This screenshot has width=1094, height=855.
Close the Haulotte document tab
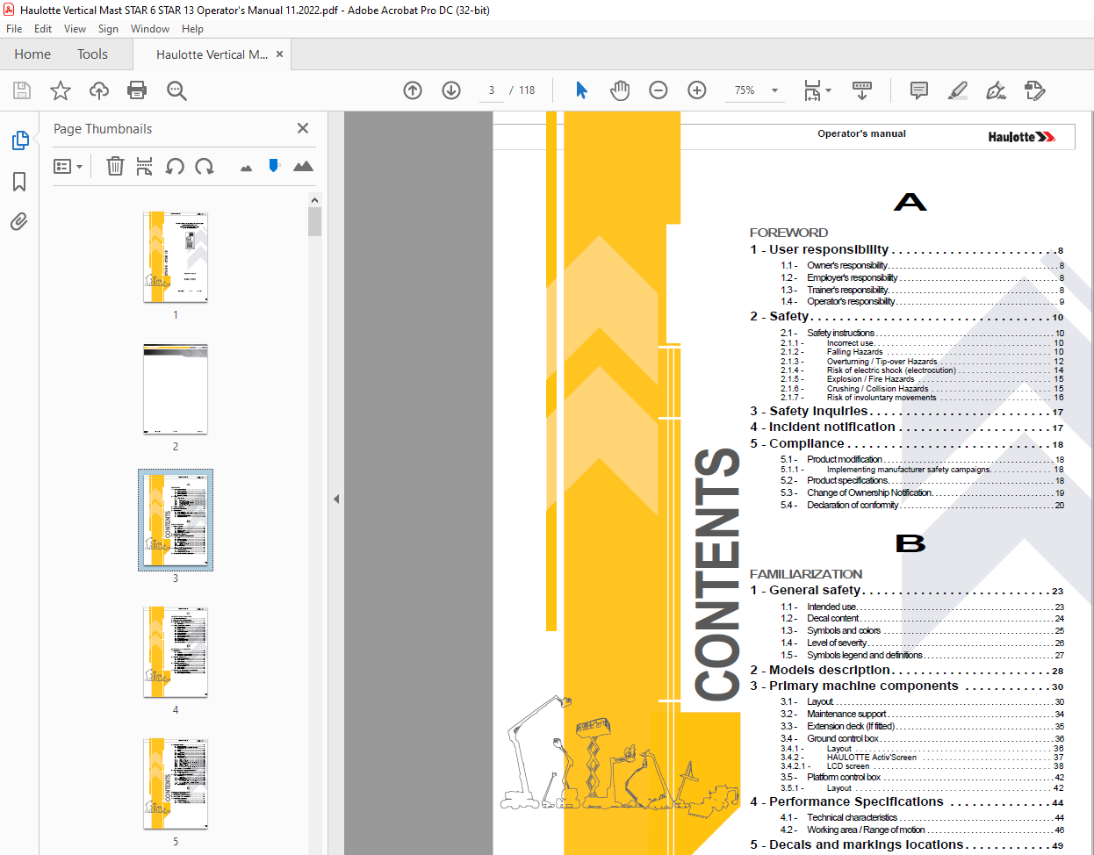(279, 54)
